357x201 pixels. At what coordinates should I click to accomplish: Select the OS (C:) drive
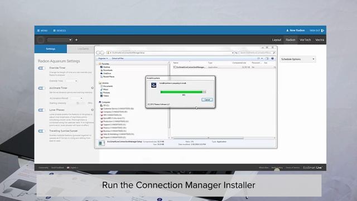click(x=104, y=106)
